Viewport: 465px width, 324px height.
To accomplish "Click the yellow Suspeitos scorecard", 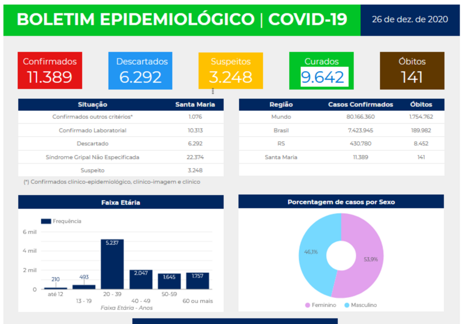I will pyautogui.click(x=231, y=70).
